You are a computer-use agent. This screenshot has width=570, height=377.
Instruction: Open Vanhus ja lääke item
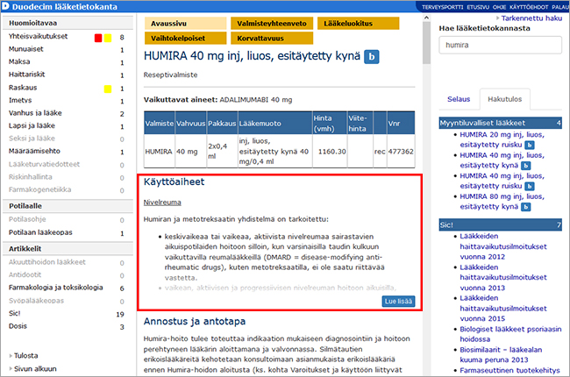(x=35, y=113)
